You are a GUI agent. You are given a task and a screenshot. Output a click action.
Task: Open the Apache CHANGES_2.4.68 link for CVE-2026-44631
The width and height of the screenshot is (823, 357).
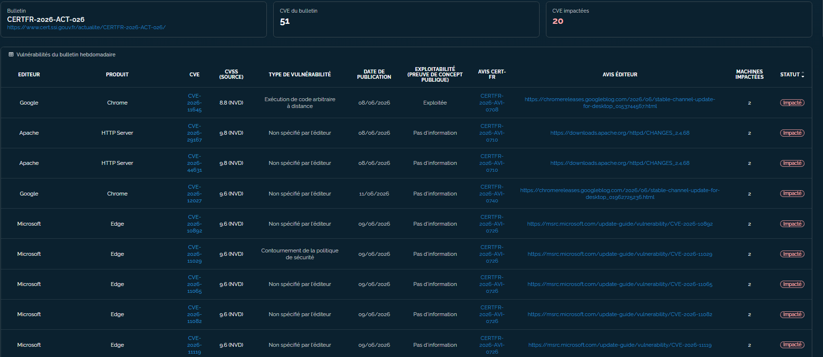click(620, 163)
